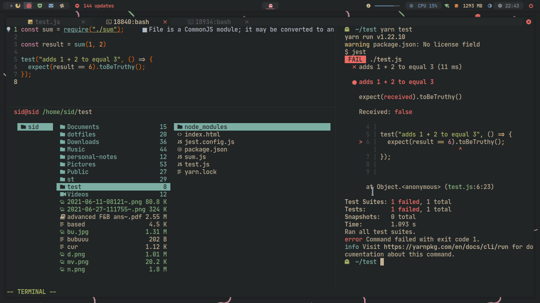This screenshot has height=303, width=540.
Task: Click the music note volume icon
Action: pyautogui.click(x=368, y=6)
